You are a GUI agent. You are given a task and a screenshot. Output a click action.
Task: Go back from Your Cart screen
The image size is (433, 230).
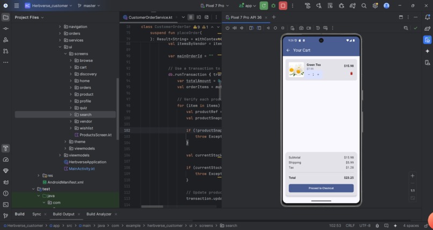click(288, 51)
